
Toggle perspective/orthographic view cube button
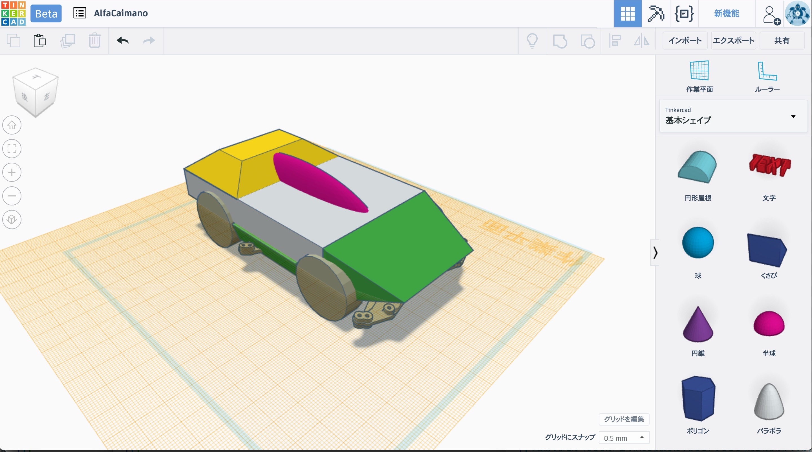click(x=12, y=220)
